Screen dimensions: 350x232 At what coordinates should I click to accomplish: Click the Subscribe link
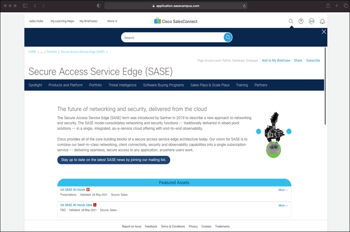click(313, 60)
